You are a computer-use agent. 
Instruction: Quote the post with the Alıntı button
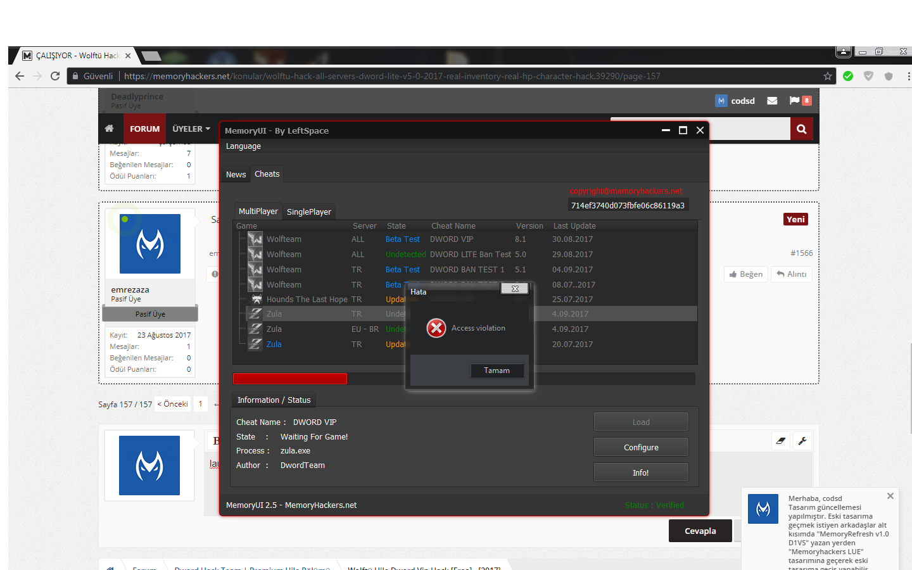tap(792, 274)
